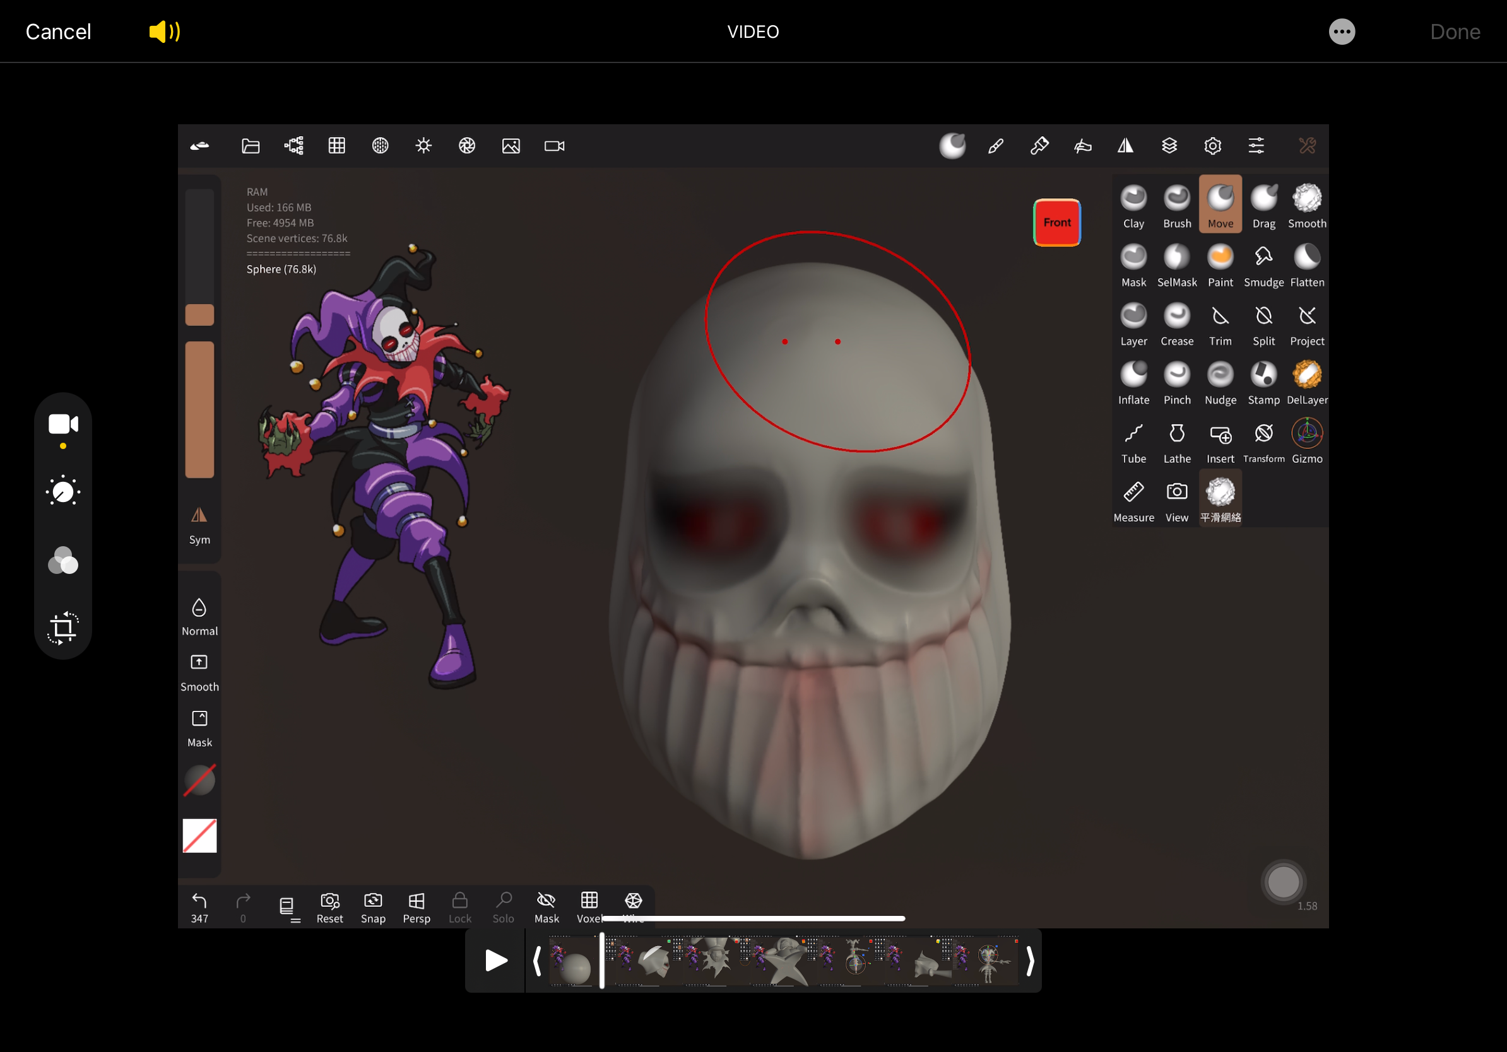Open the white slashed color swatch
The width and height of the screenshot is (1507, 1052).
coord(199,836)
